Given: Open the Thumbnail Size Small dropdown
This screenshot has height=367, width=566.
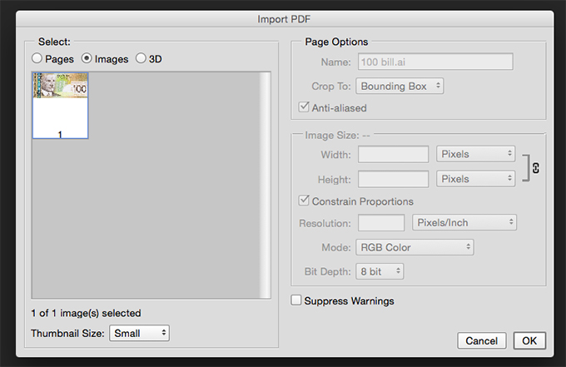Looking at the screenshot, I should point(139,333).
